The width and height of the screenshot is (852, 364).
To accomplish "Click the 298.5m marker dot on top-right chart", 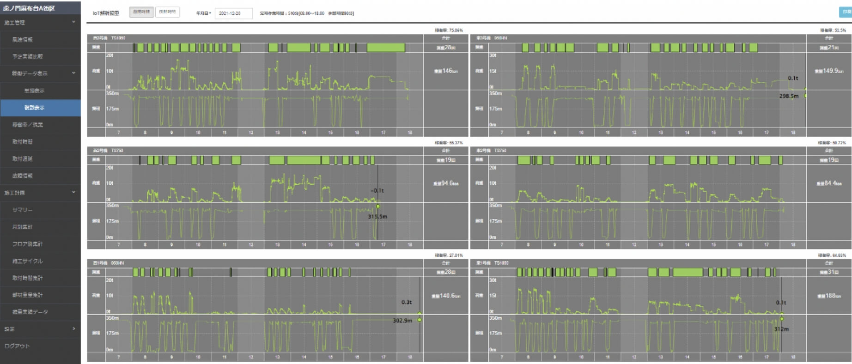I will (805, 96).
